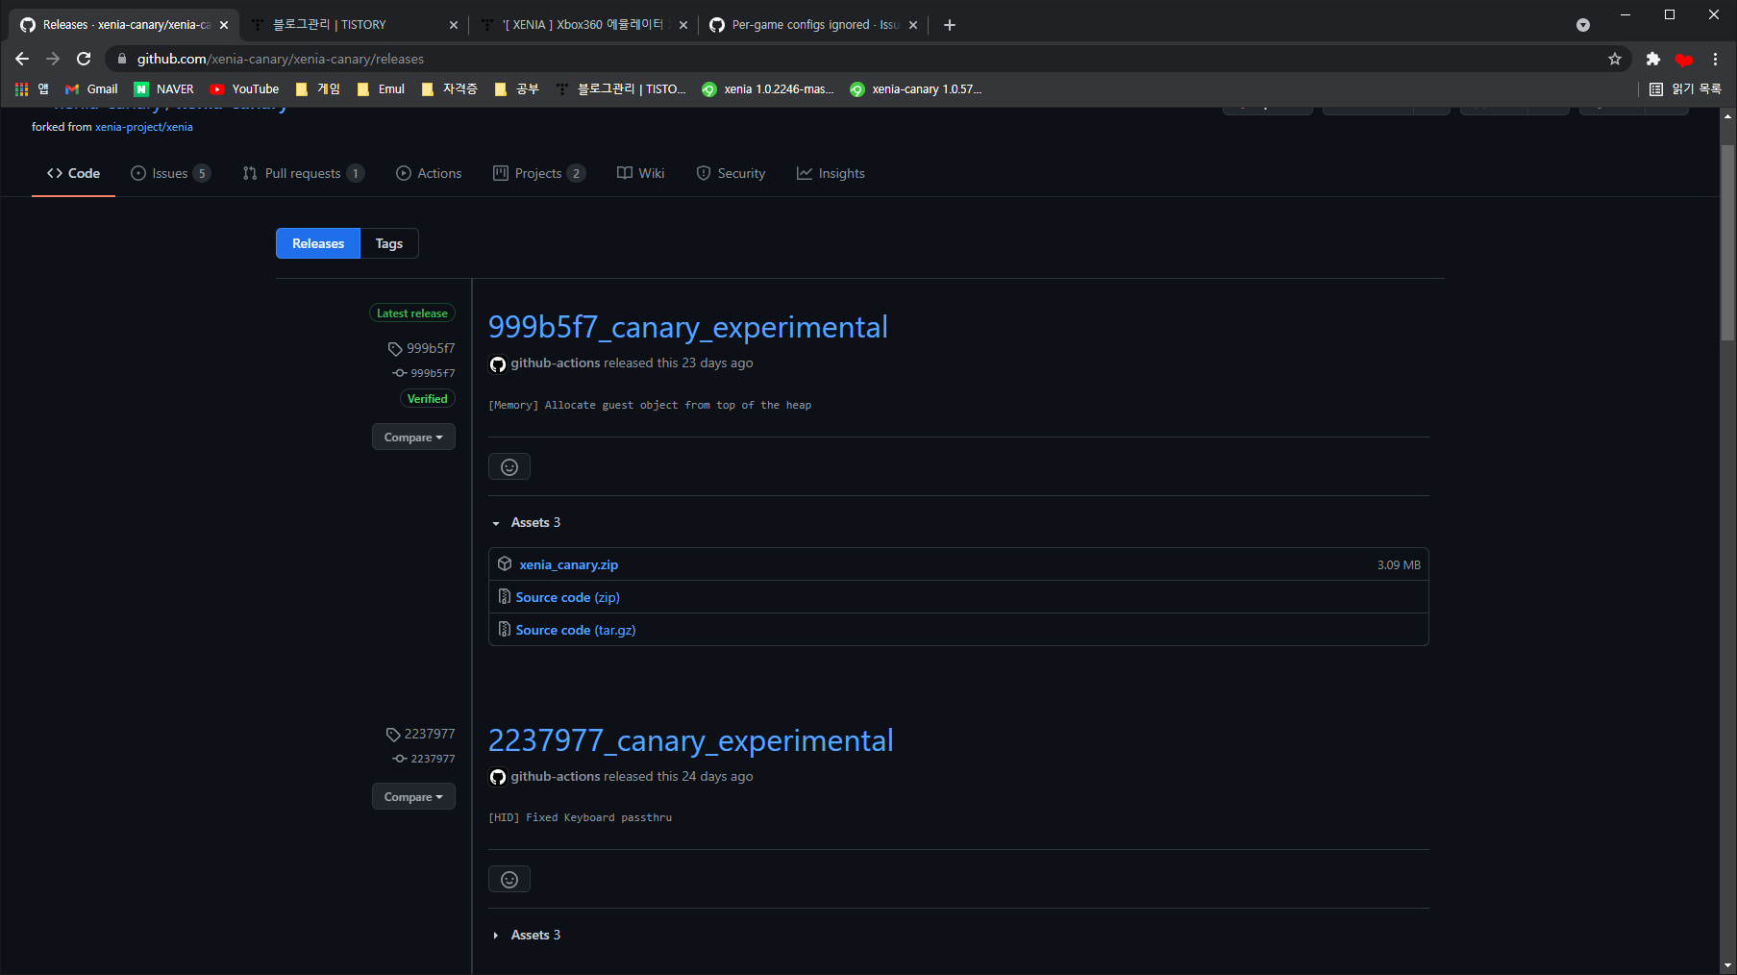Open Wiki tab
Screen dimensions: 1737x975
(641, 173)
